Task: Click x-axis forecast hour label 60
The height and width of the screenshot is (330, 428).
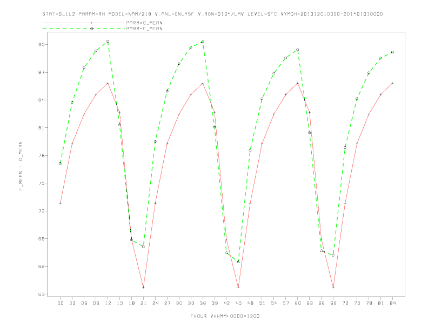Action: click(x=298, y=303)
